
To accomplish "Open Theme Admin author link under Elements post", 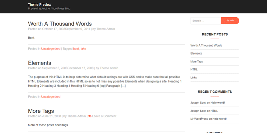I will [x=109, y=68].
